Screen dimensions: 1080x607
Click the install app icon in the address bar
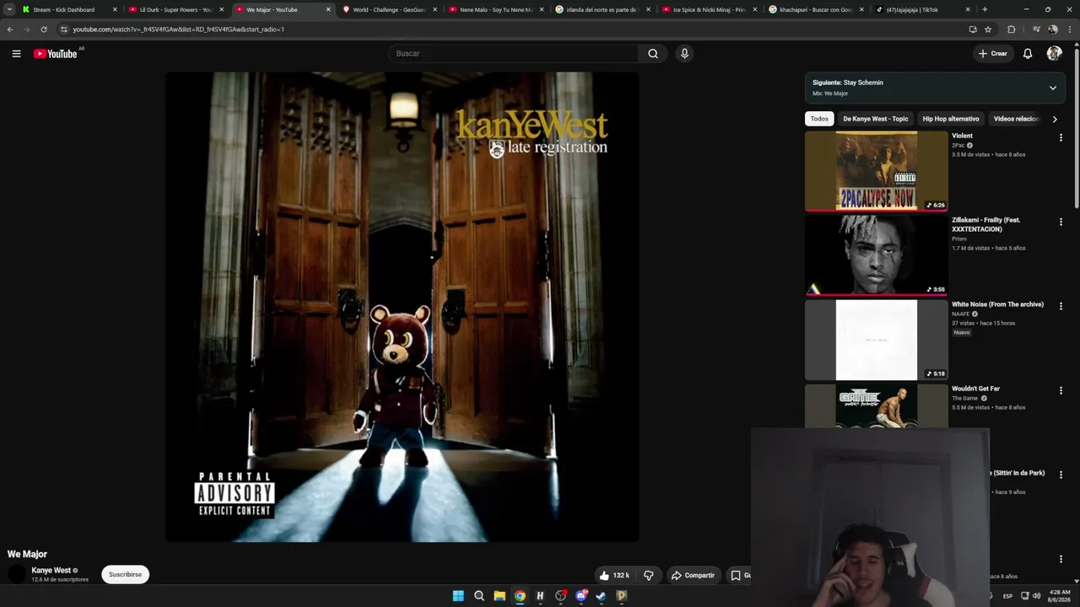pyautogui.click(x=973, y=29)
